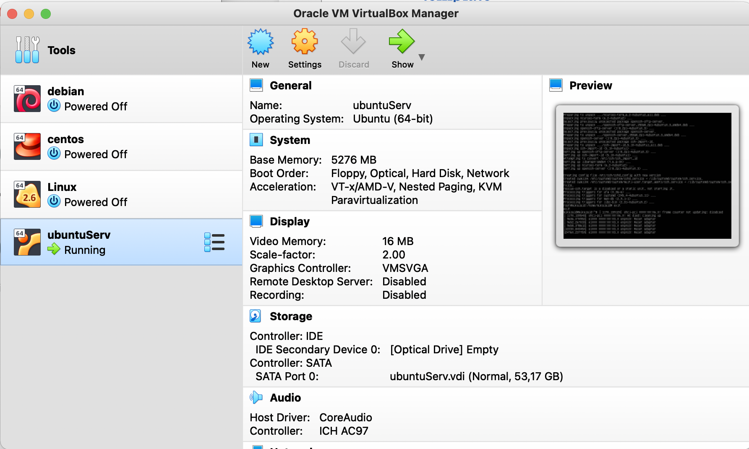749x449 pixels.
Task: Click the debian OS icon
Action: 27,99
